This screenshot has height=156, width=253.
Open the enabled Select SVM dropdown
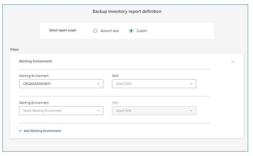coord(150,84)
